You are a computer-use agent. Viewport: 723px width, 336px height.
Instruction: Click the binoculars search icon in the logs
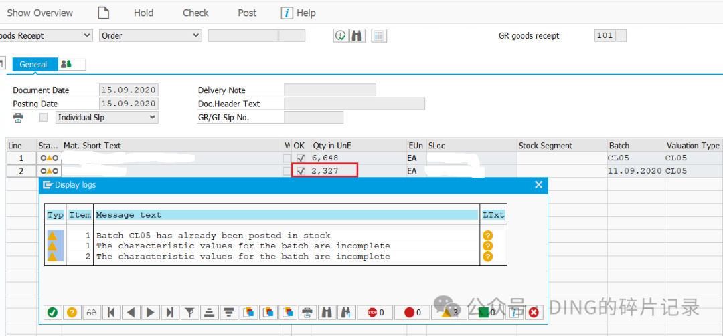pos(327,313)
